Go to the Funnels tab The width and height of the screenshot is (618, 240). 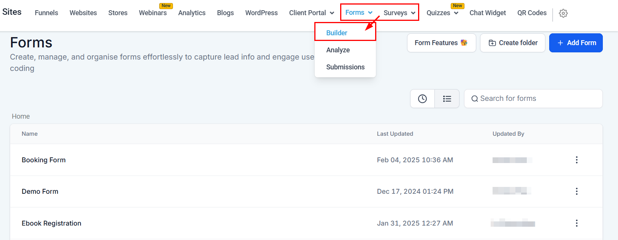(x=46, y=13)
